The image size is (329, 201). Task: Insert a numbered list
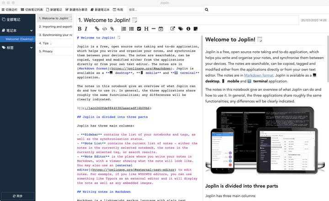click(x=124, y=29)
